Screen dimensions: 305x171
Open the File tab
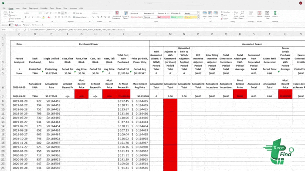pyautogui.click(x=4, y=8)
